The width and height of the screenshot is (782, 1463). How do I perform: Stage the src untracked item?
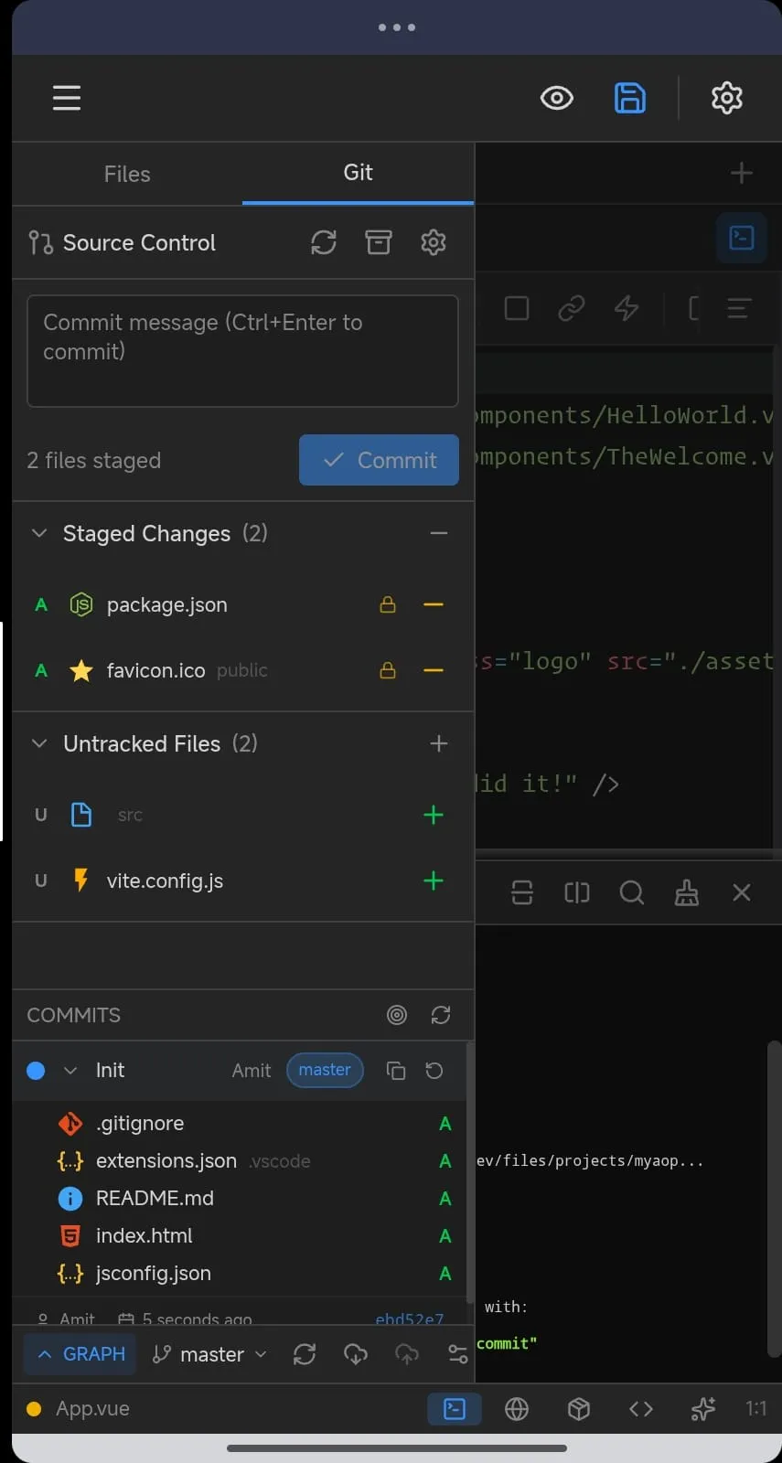point(434,815)
